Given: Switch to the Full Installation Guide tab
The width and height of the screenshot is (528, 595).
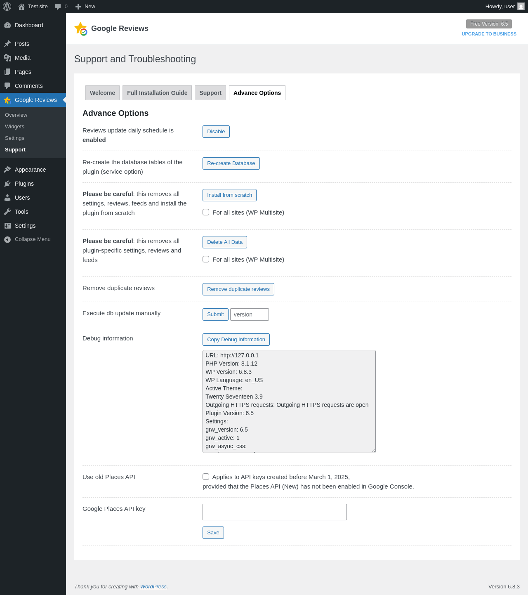Looking at the screenshot, I should pyautogui.click(x=157, y=93).
